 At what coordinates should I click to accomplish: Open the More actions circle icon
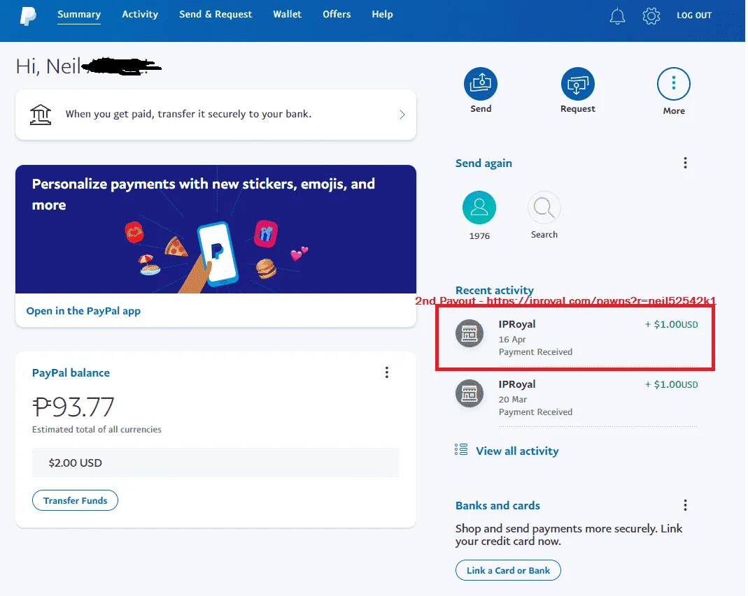(674, 84)
